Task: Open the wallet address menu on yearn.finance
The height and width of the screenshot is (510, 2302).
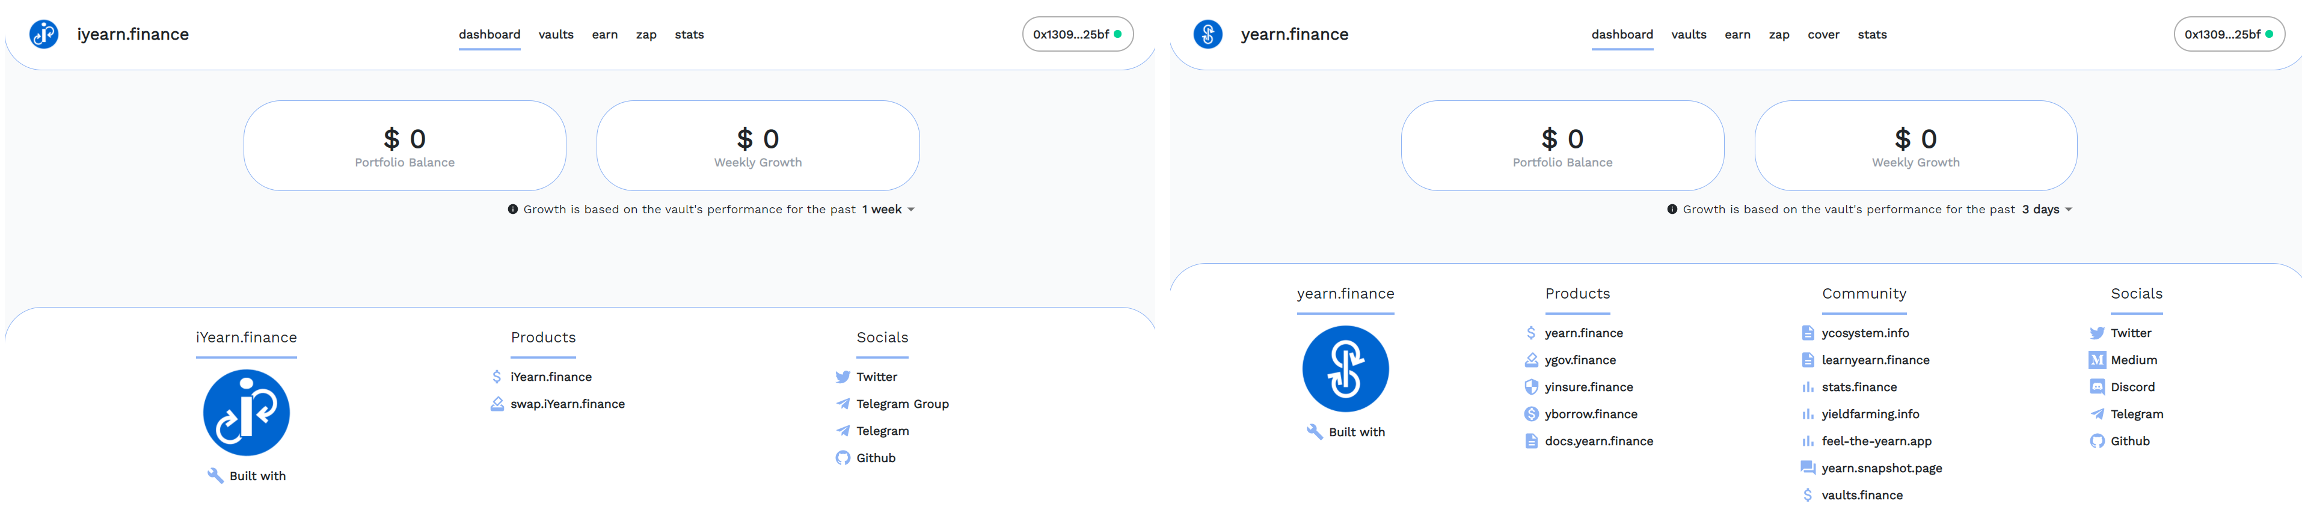Action: pos(2229,34)
